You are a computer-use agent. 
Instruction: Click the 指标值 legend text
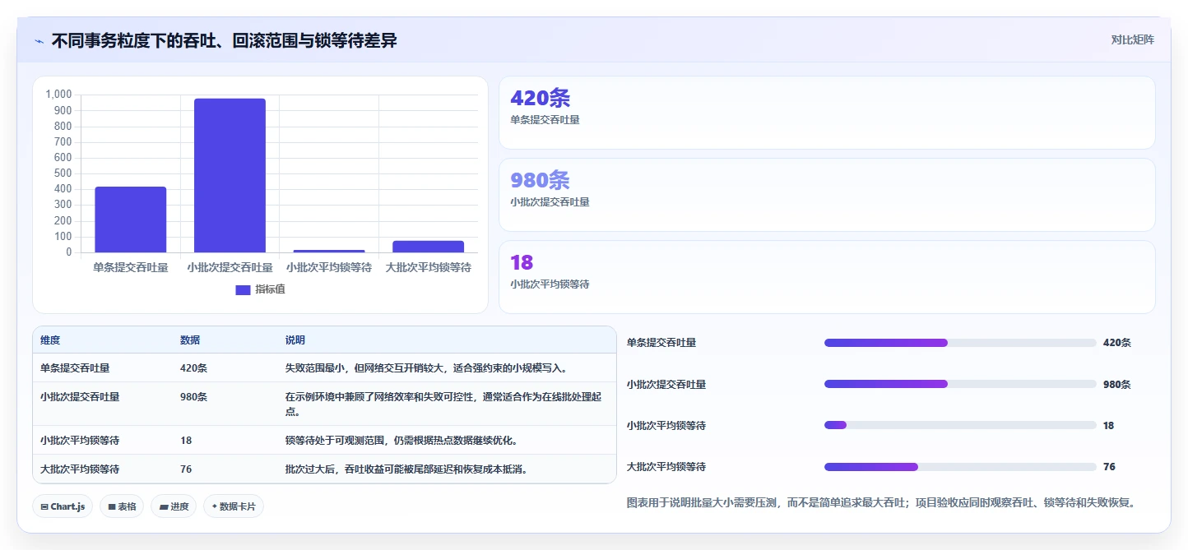point(271,289)
